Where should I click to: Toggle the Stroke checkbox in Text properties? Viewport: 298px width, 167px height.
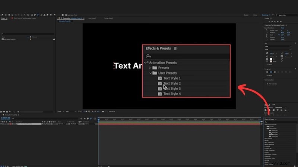coord(267,61)
